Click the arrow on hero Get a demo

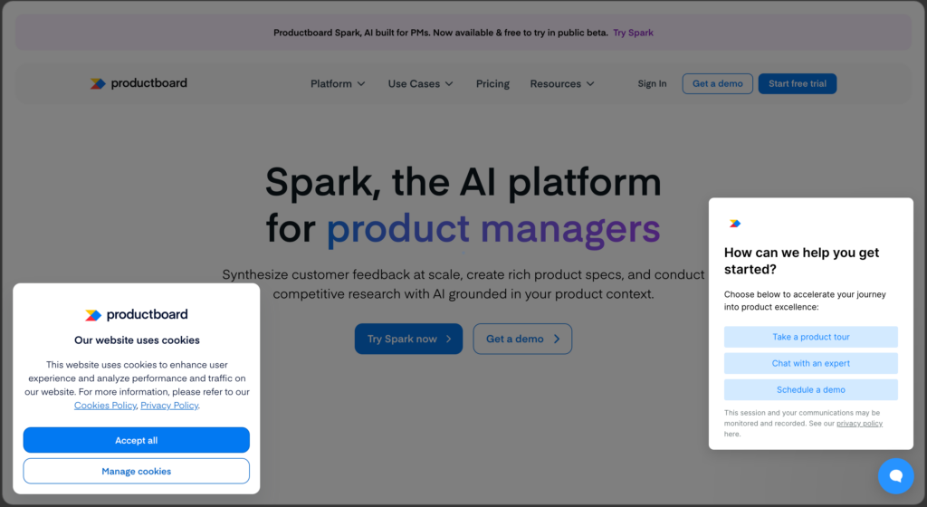[x=557, y=340]
